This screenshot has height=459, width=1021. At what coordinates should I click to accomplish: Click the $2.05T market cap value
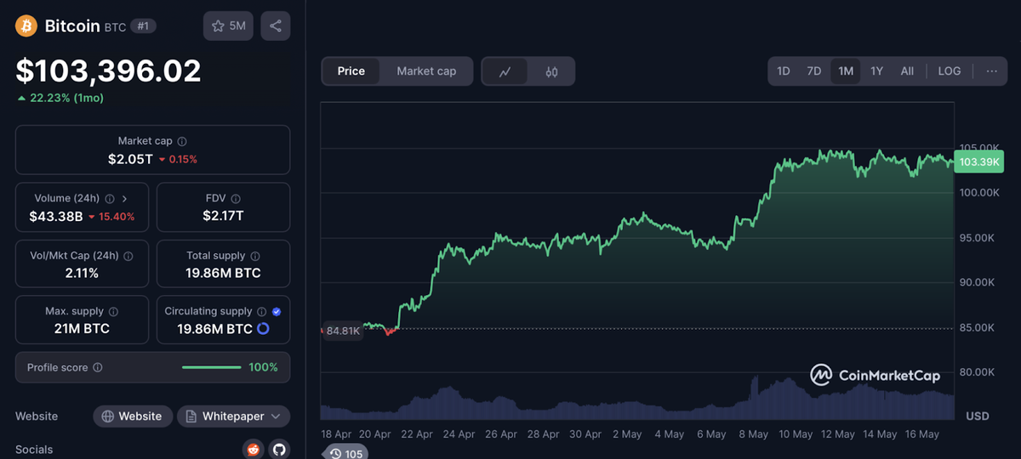pyautogui.click(x=130, y=159)
